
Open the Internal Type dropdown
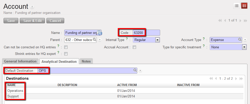pyautogui.click(x=157, y=40)
